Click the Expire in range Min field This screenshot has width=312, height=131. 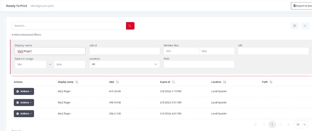point(30,65)
